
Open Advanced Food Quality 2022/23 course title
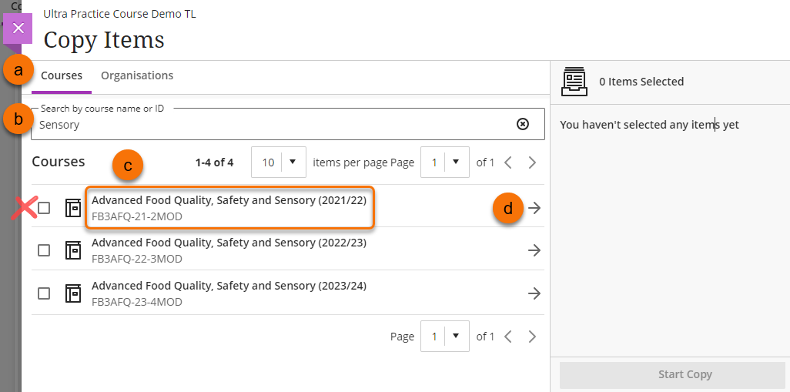point(229,243)
